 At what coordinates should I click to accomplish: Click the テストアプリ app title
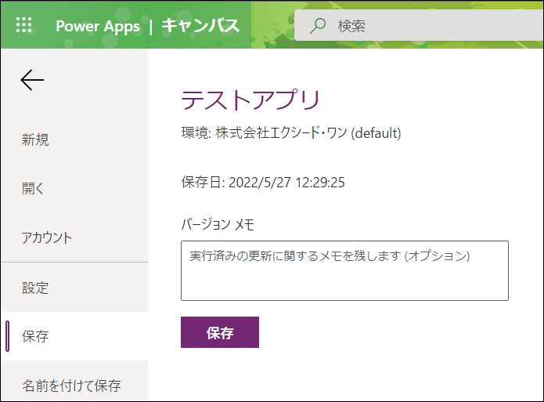click(x=250, y=100)
